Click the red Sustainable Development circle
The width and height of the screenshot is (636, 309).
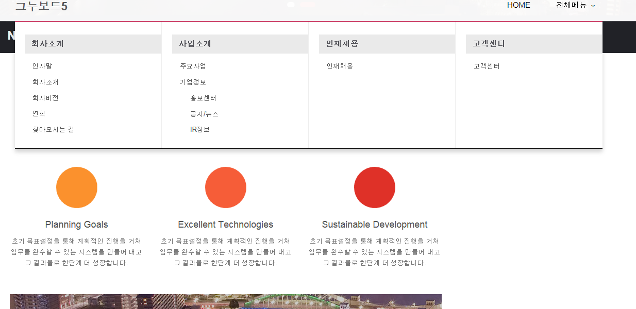click(x=375, y=187)
